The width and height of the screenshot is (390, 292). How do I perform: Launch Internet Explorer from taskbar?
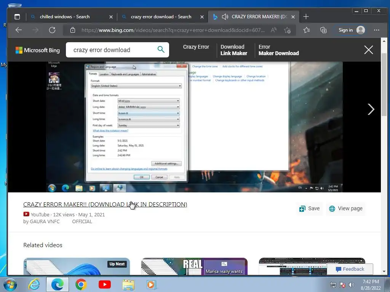(x=34, y=284)
